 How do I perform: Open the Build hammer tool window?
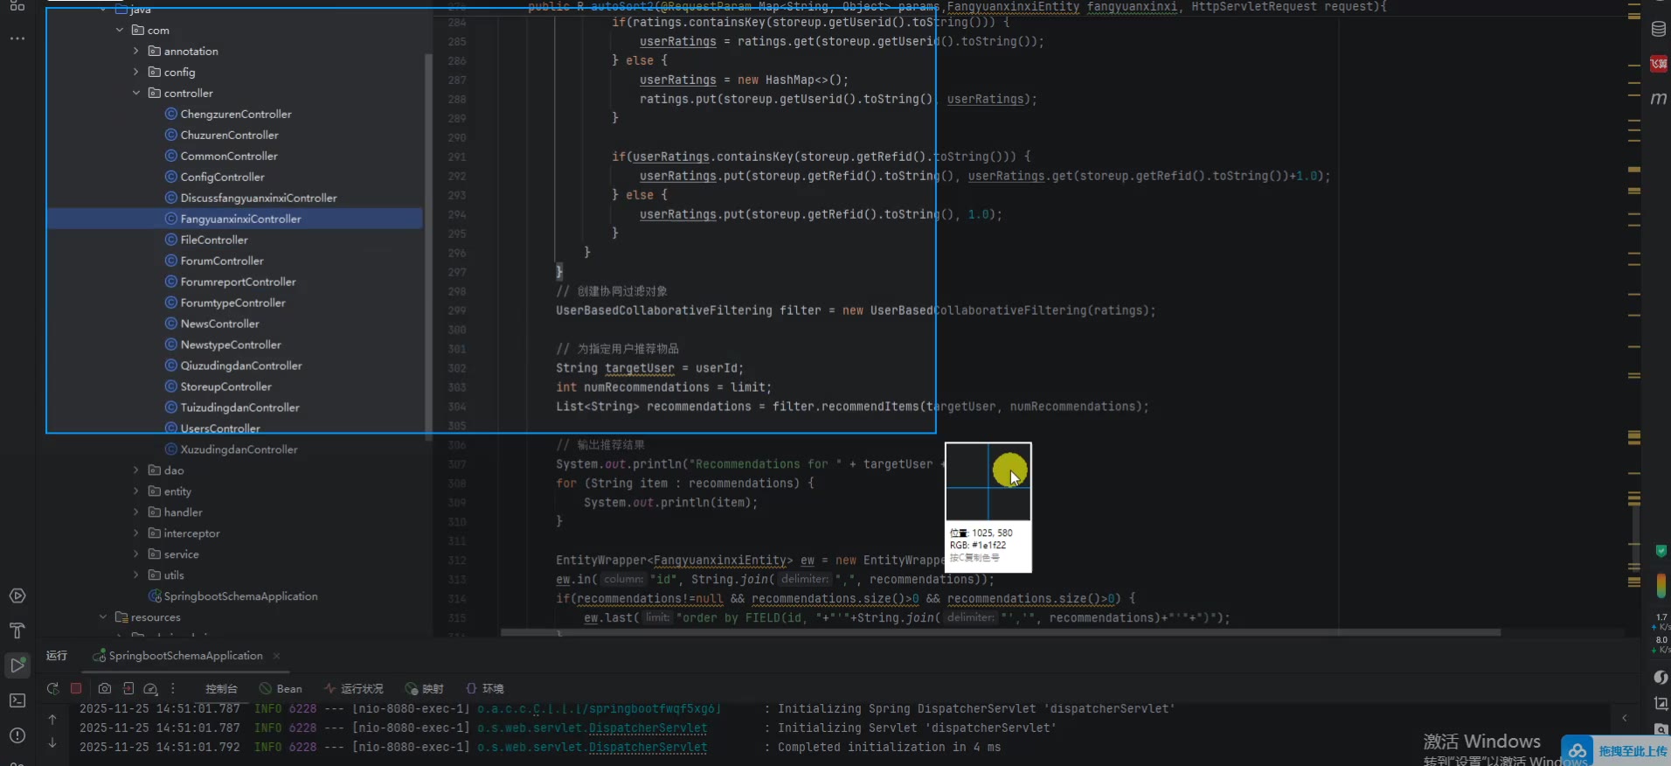(x=17, y=630)
